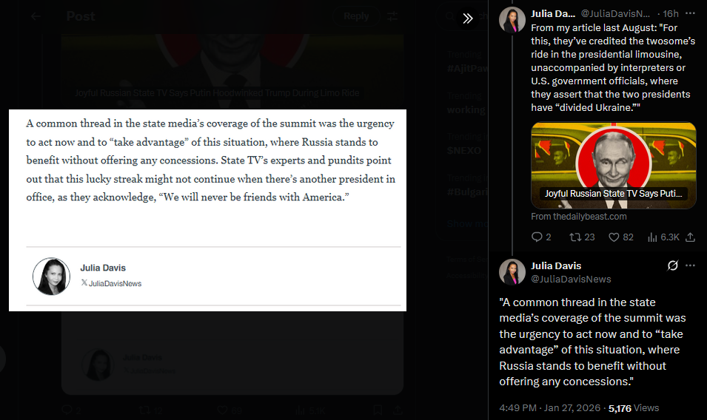Click the quoted "A common thread" post text

tap(592, 342)
